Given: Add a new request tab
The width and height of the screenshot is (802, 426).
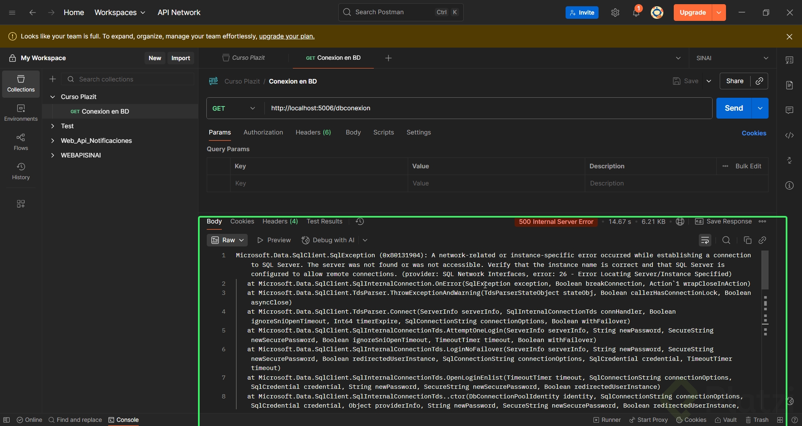Looking at the screenshot, I should pos(388,58).
